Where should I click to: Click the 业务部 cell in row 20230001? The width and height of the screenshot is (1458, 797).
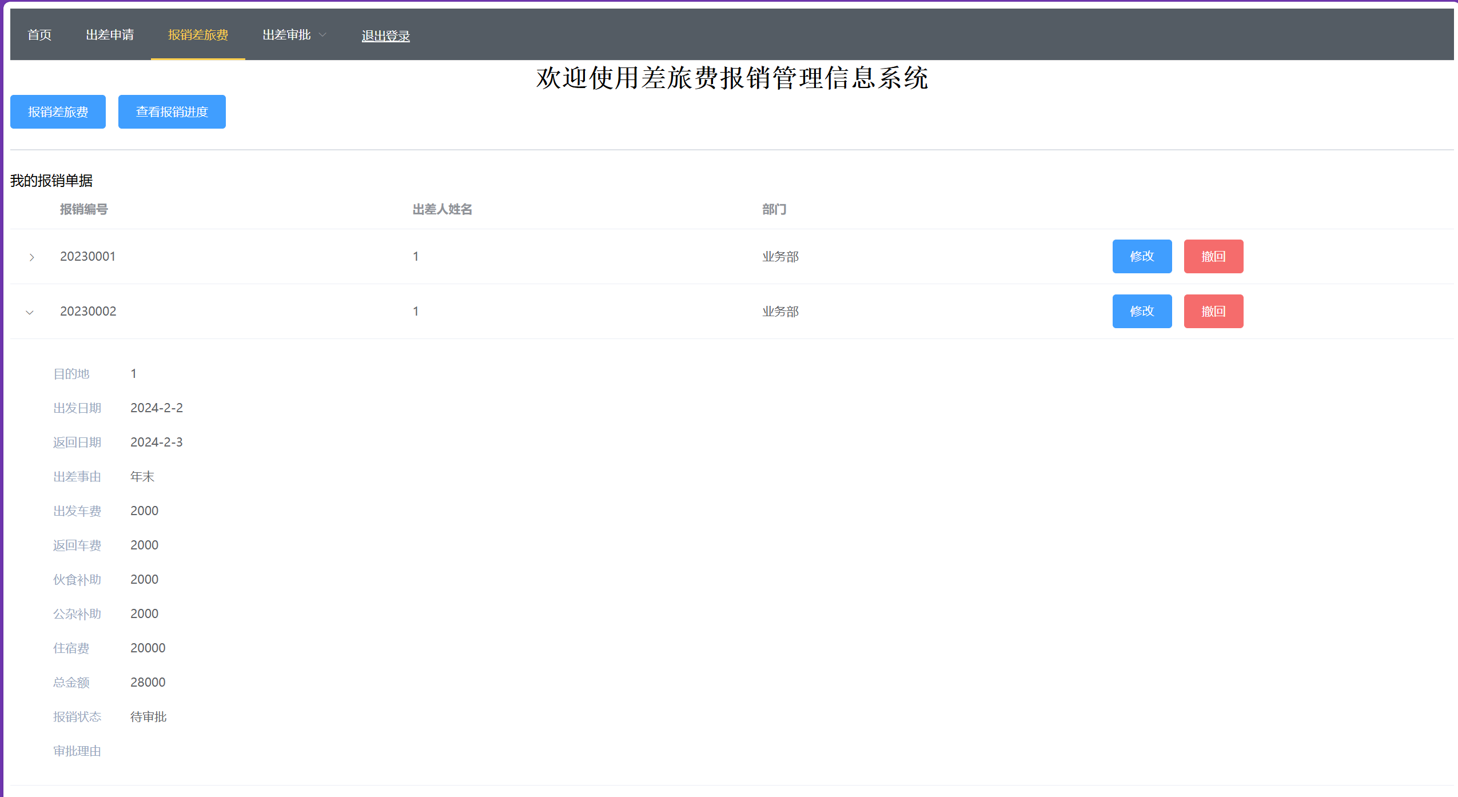click(780, 257)
